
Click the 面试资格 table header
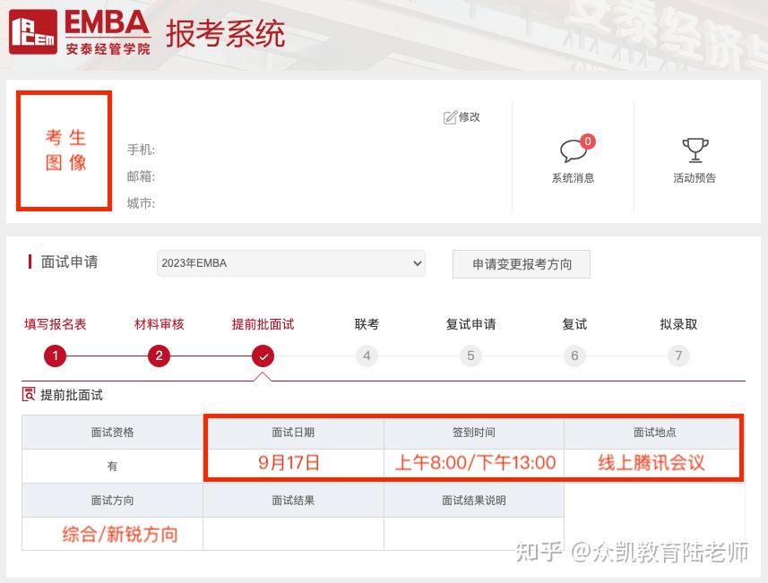pyautogui.click(x=112, y=433)
